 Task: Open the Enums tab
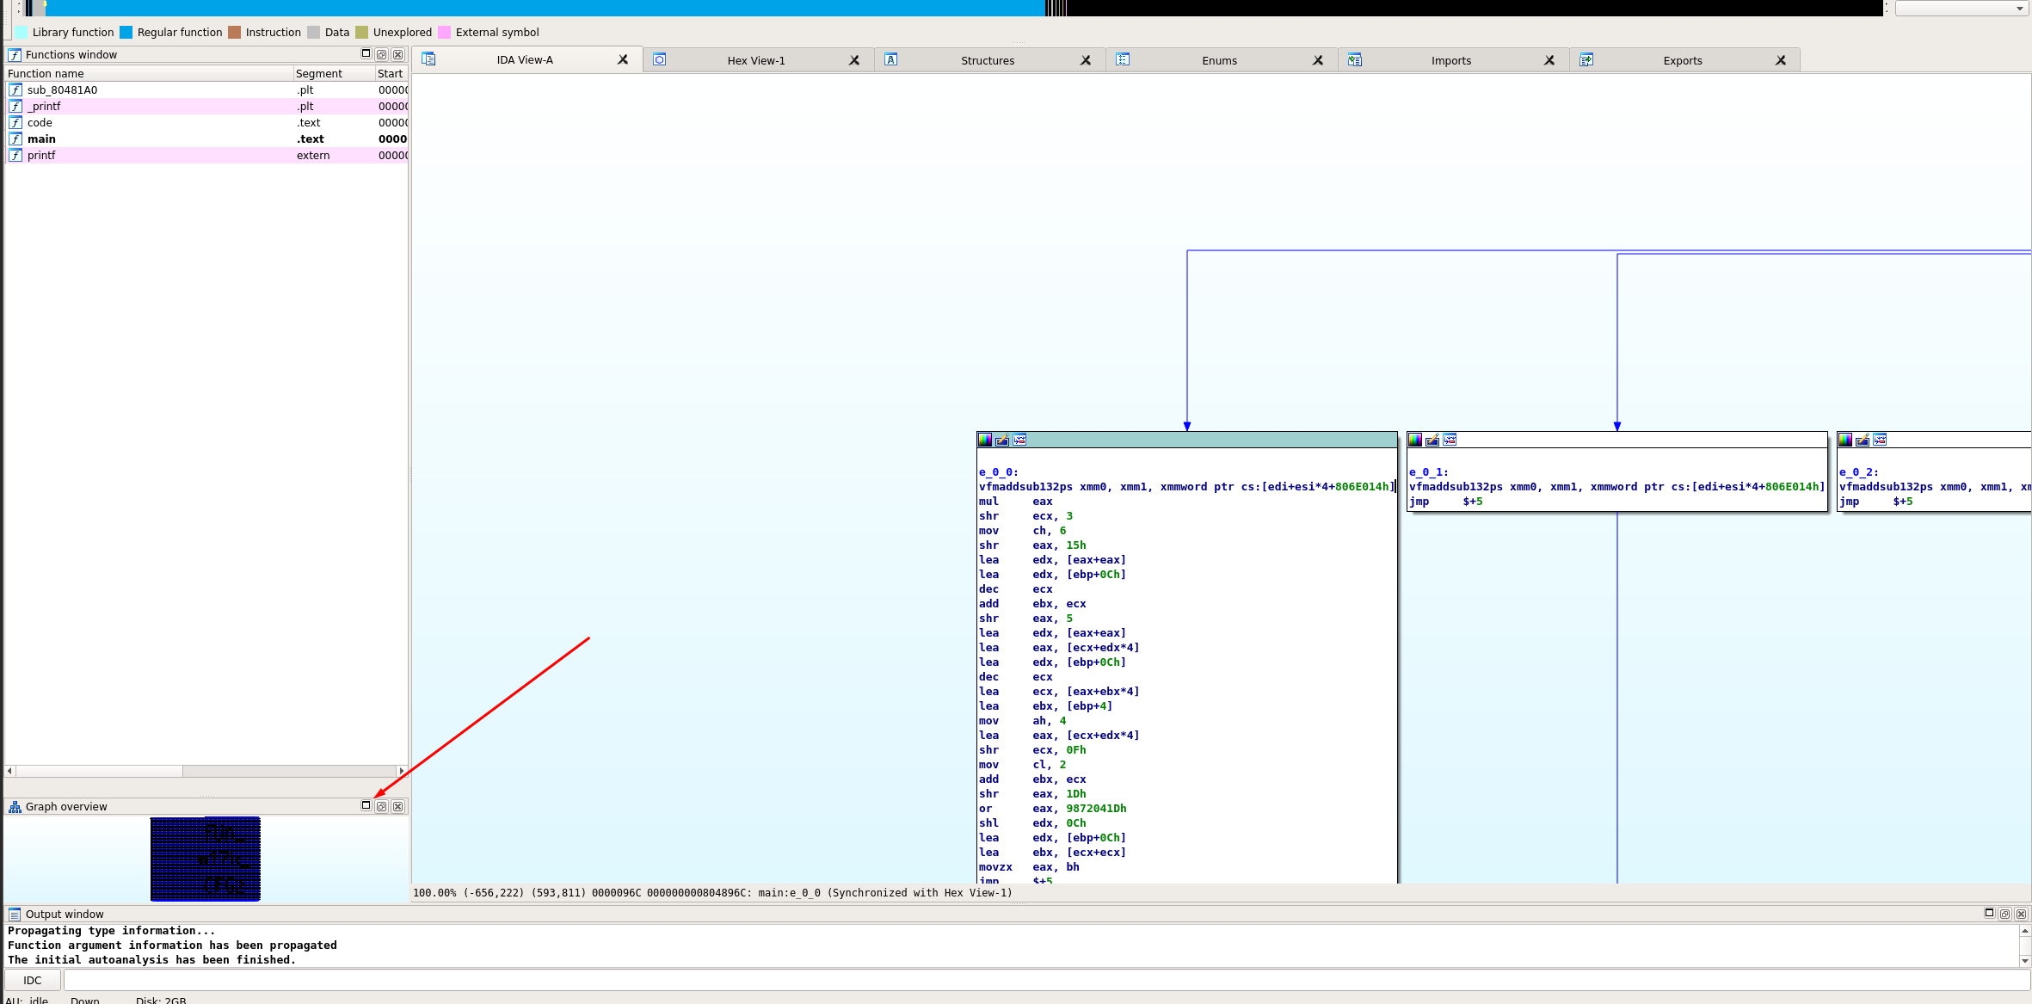click(x=1219, y=61)
